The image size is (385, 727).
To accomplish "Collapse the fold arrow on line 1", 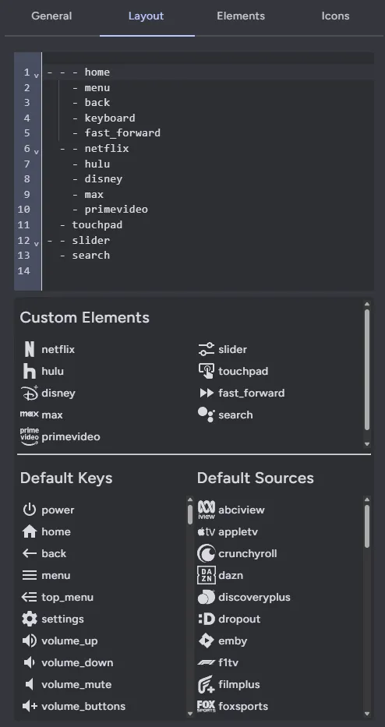I will (x=36, y=75).
